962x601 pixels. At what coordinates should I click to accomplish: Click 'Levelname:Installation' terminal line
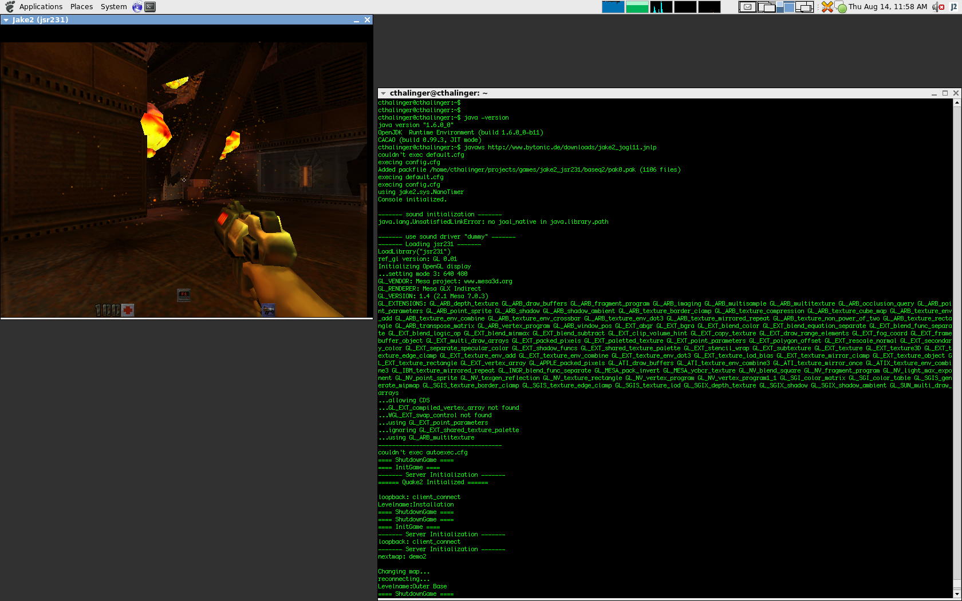(416, 505)
